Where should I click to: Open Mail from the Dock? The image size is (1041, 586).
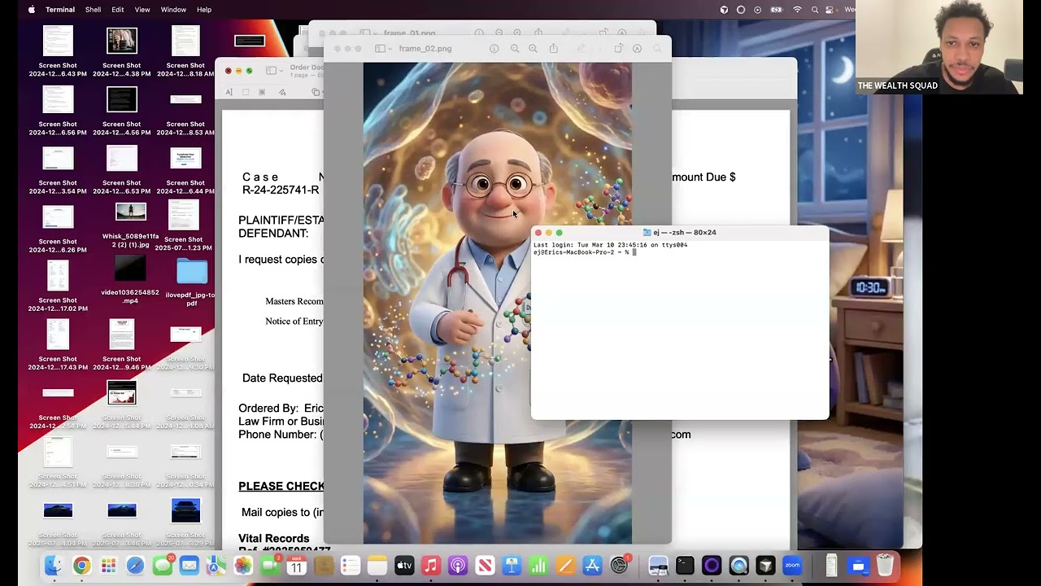pos(189,566)
